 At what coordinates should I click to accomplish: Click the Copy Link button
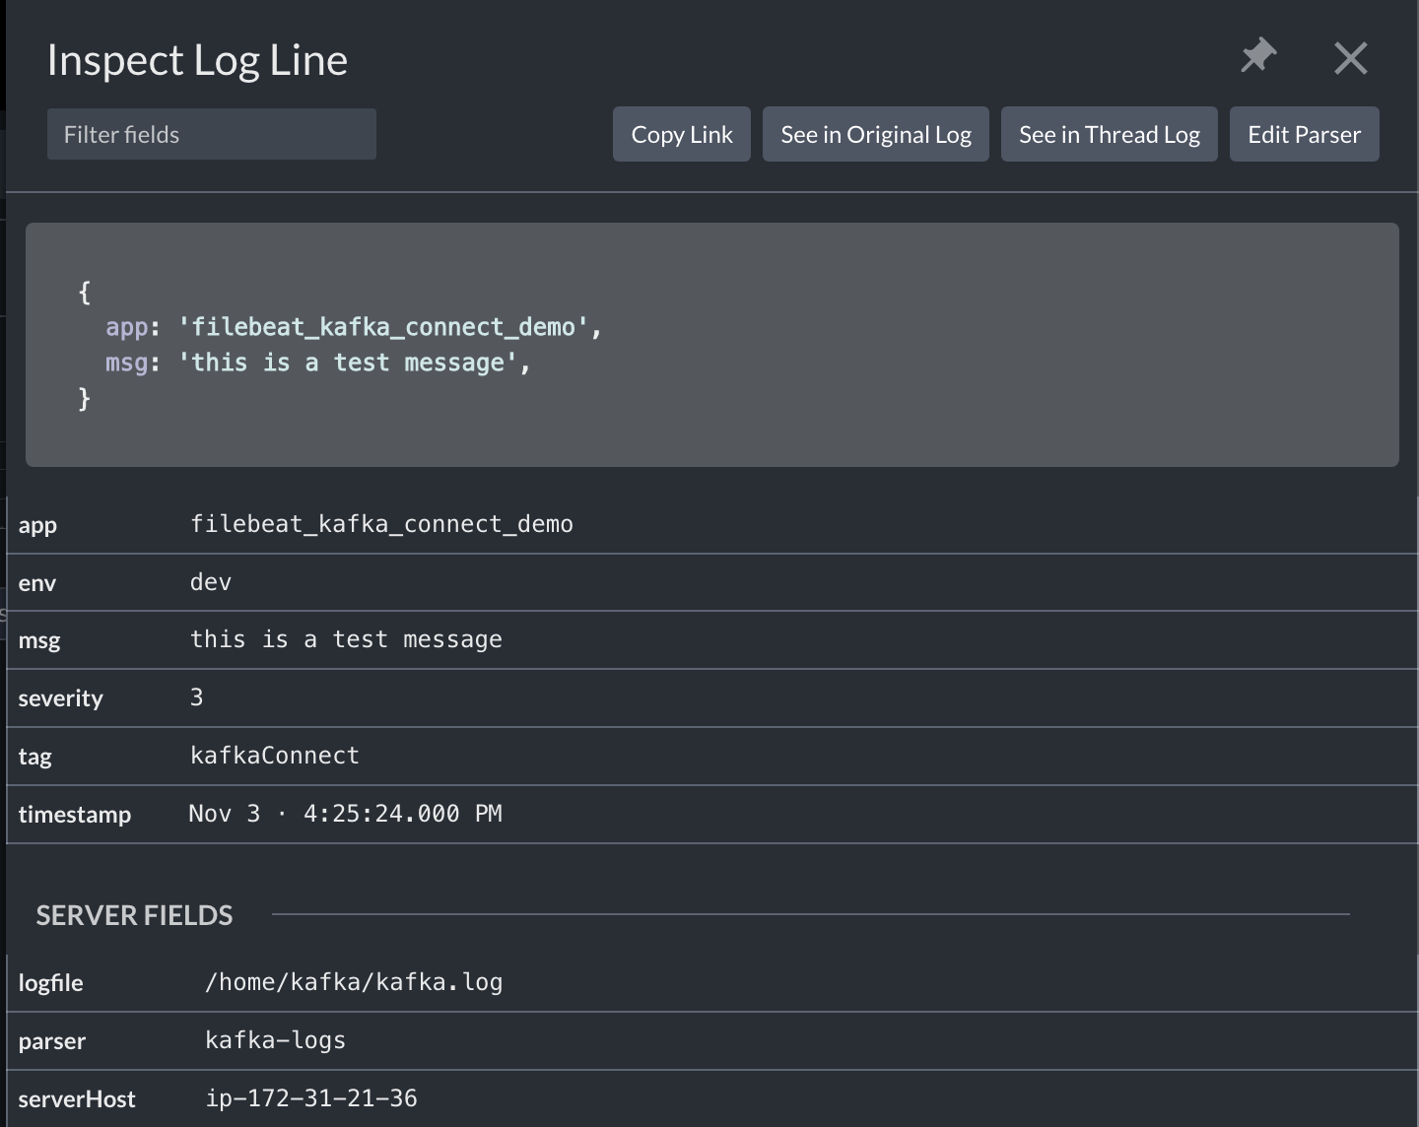click(682, 134)
